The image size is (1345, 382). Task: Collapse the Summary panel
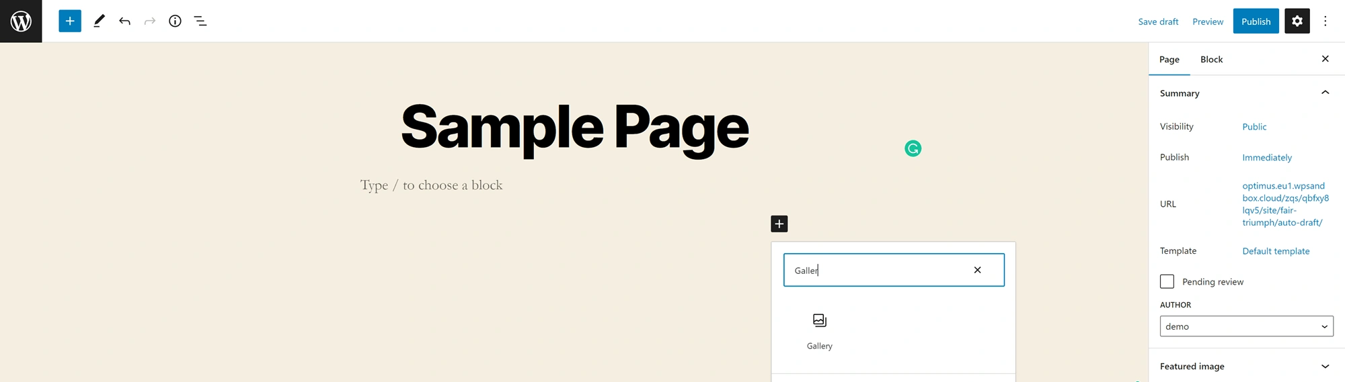(1325, 93)
